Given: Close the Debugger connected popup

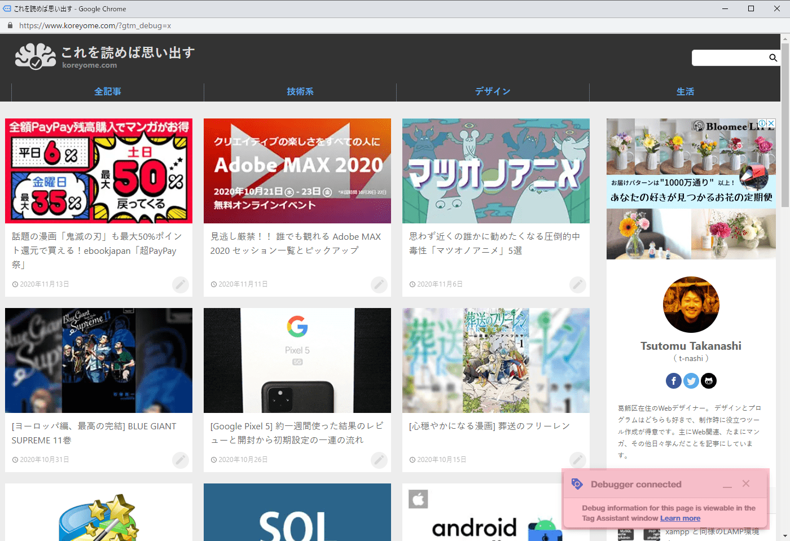Looking at the screenshot, I should pyautogui.click(x=746, y=483).
